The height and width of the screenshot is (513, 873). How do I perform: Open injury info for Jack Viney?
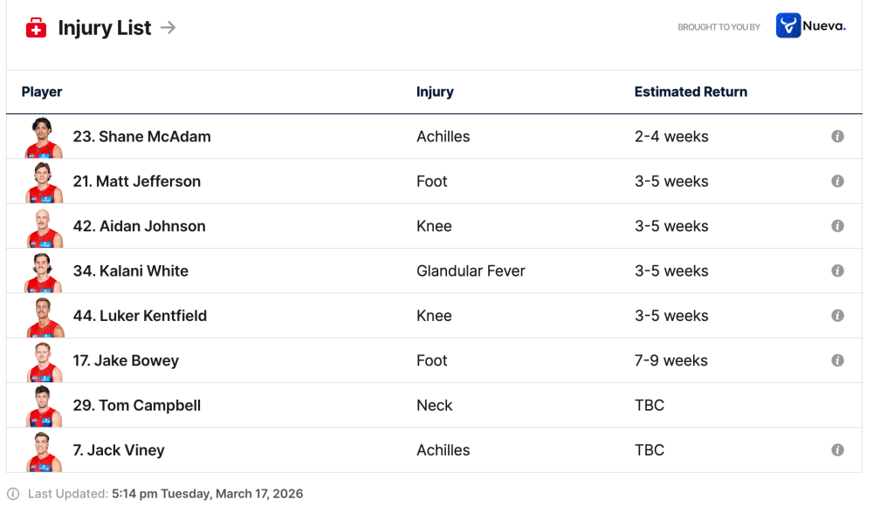pos(837,449)
